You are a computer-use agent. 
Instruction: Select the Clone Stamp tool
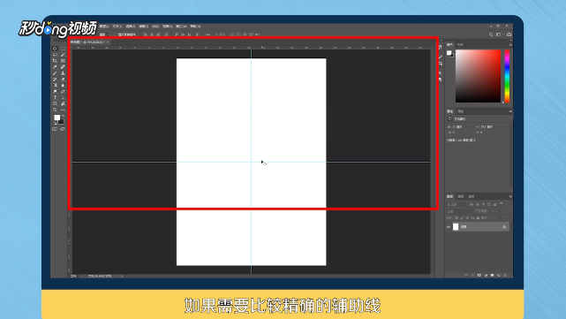click(x=63, y=73)
